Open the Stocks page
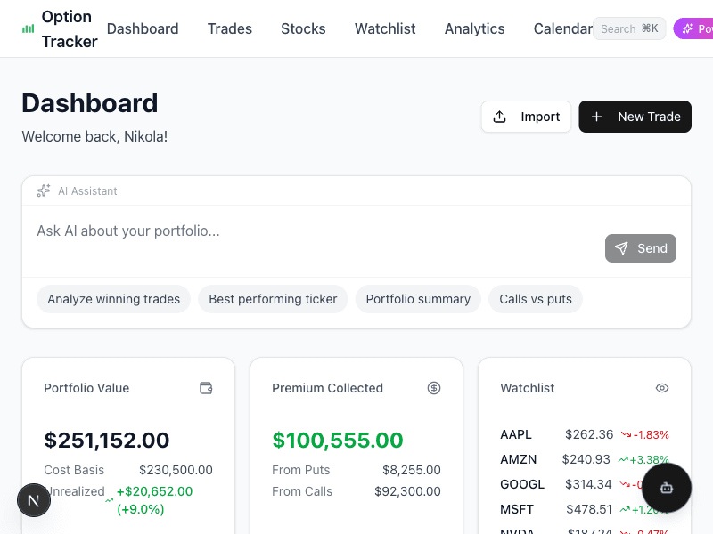Viewport: 713px width, 534px height. click(x=303, y=28)
